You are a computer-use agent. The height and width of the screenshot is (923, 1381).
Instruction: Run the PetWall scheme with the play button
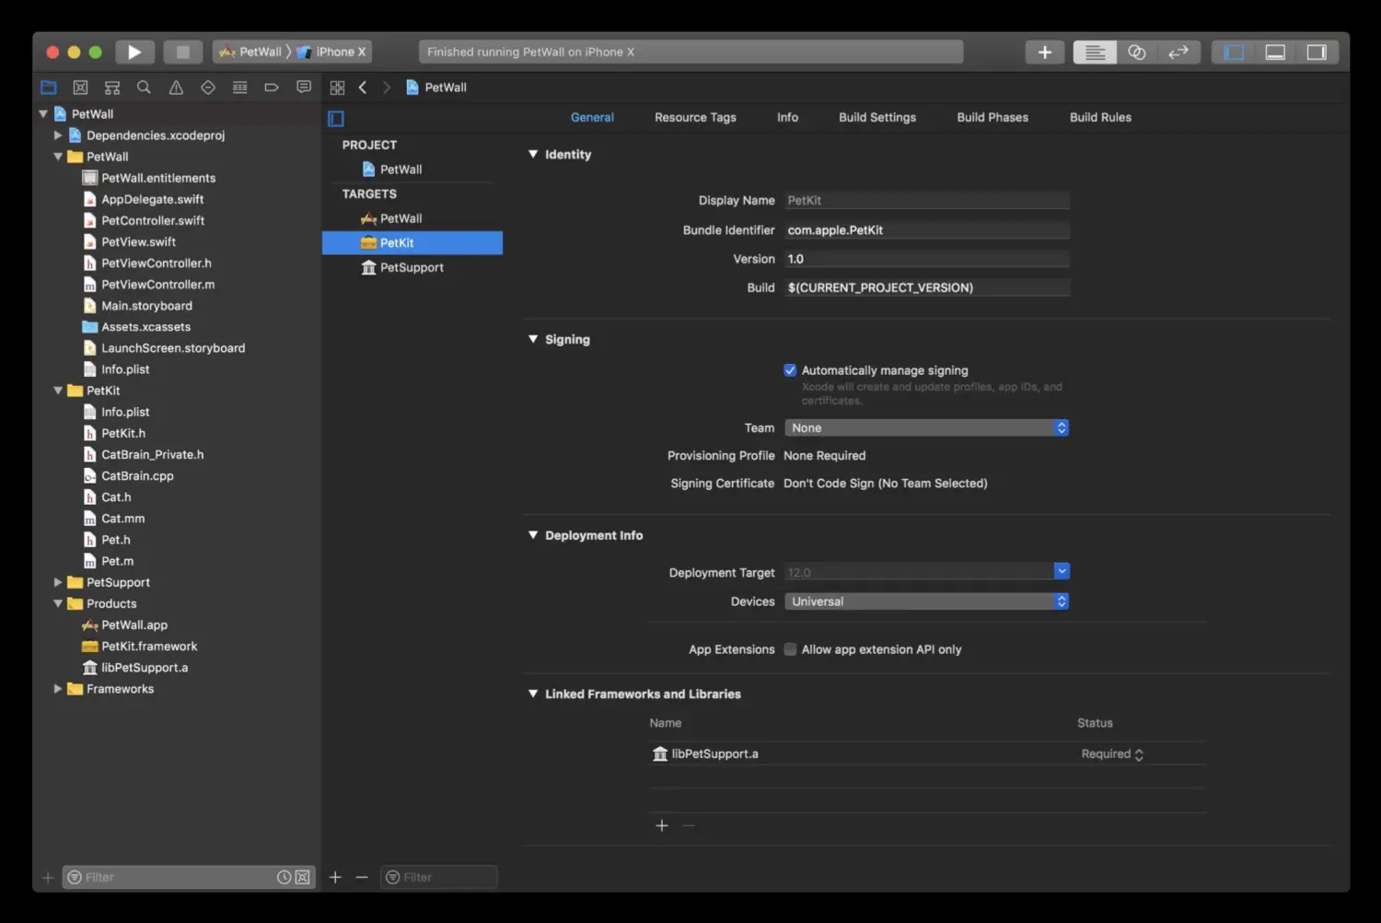coord(134,53)
